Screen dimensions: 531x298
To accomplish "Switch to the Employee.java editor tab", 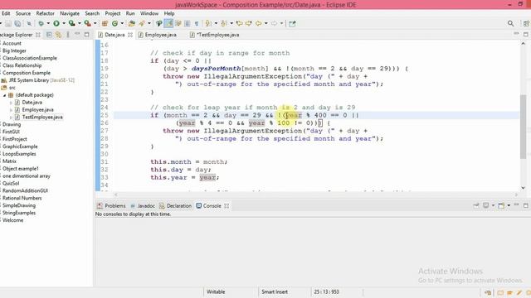I will pos(158,35).
